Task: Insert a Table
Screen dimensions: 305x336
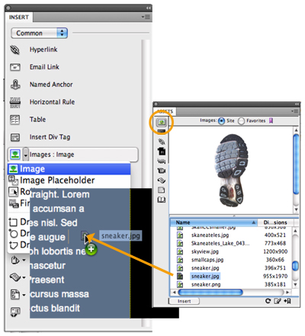Action: tap(37, 120)
